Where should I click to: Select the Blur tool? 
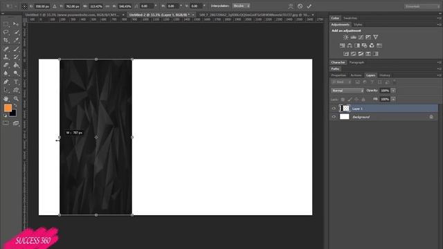(6, 73)
